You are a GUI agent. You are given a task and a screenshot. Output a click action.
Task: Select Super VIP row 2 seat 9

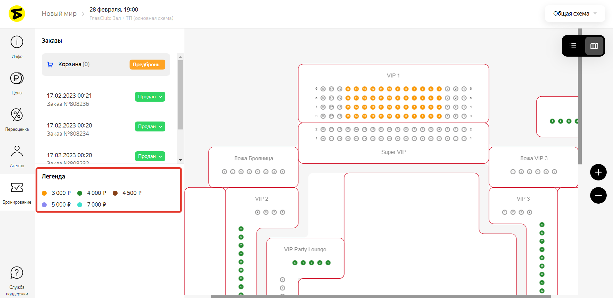click(x=398, y=129)
